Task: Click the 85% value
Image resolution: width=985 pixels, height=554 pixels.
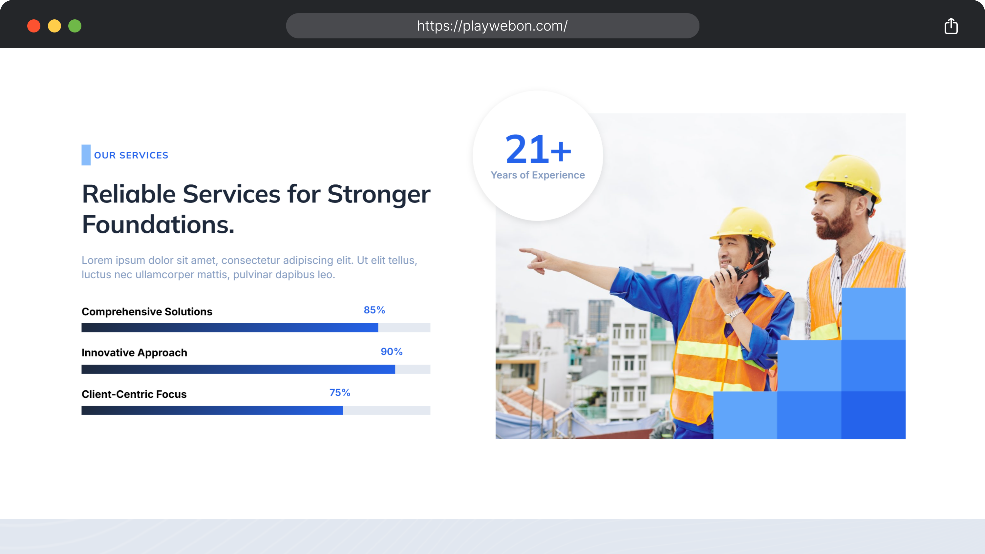Action: [375, 310]
